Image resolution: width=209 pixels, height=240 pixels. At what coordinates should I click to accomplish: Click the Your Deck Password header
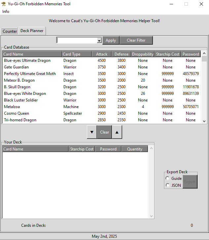pyautogui.click(x=108, y=149)
